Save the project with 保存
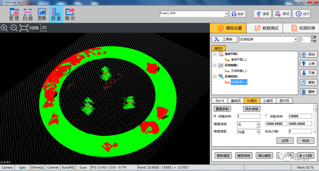This screenshot has width=319, height=171. point(238,14)
